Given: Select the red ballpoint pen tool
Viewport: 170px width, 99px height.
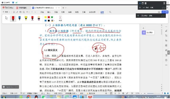Looking at the screenshot, I should [13, 19].
